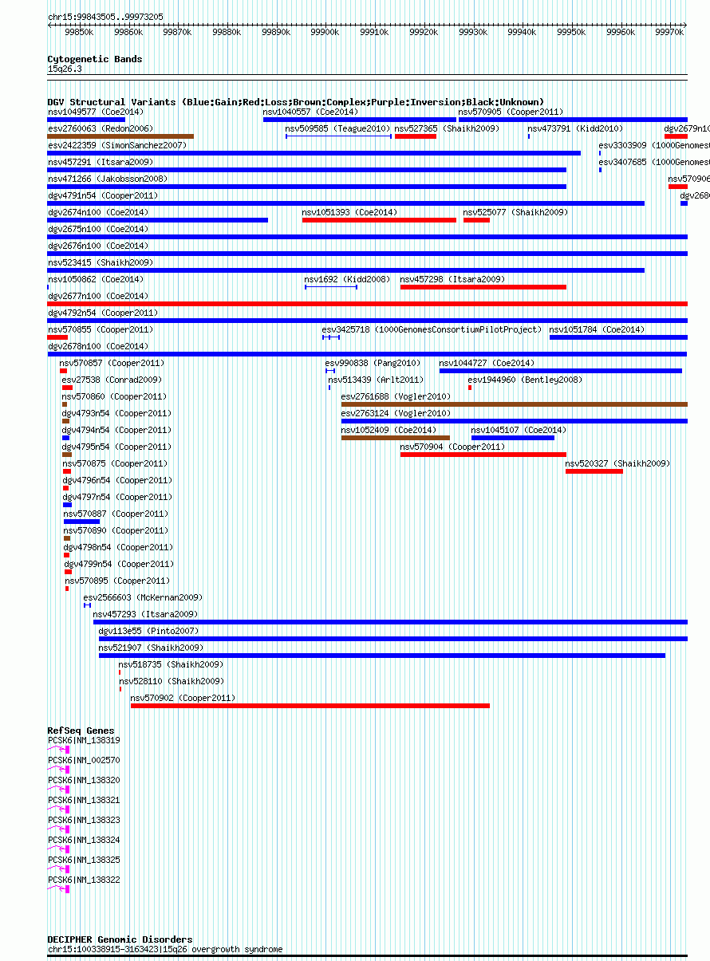Open nsv1050862 (Coe2014) label
710x961 pixels.
click(96, 280)
